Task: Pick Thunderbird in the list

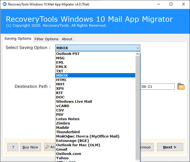Action: 95,132
